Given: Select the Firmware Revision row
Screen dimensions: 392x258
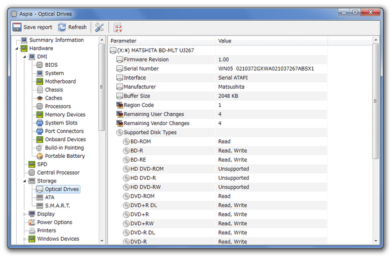Looking at the screenshot, I should (x=218, y=60).
